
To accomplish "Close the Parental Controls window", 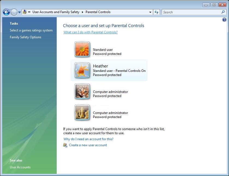I will [x=222, y=5].
